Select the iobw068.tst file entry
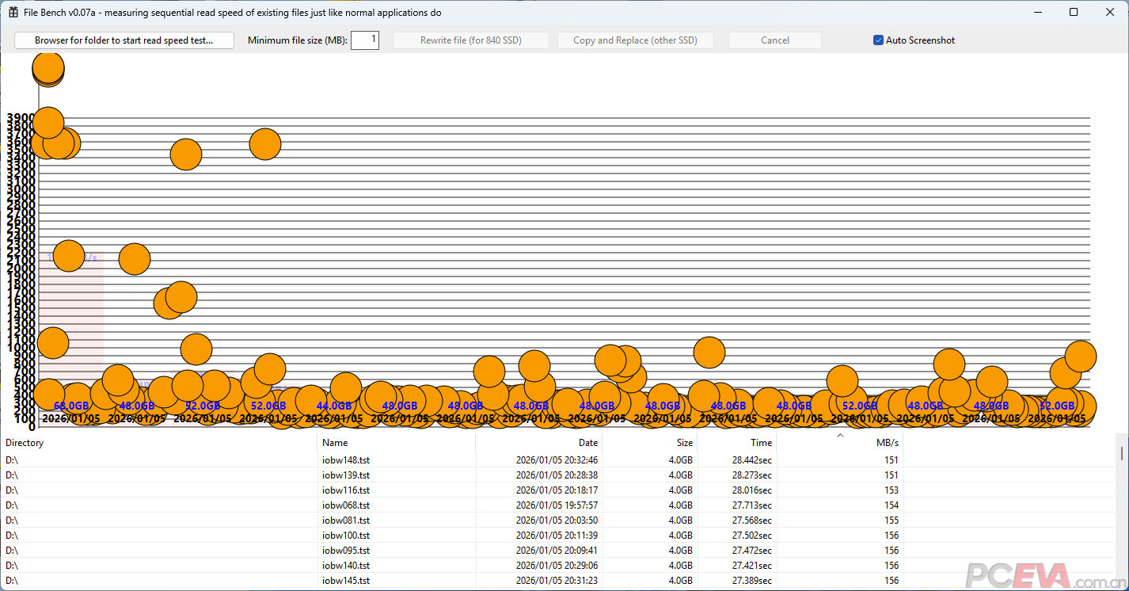This screenshot has width=1129, height=591. [346, 505]
